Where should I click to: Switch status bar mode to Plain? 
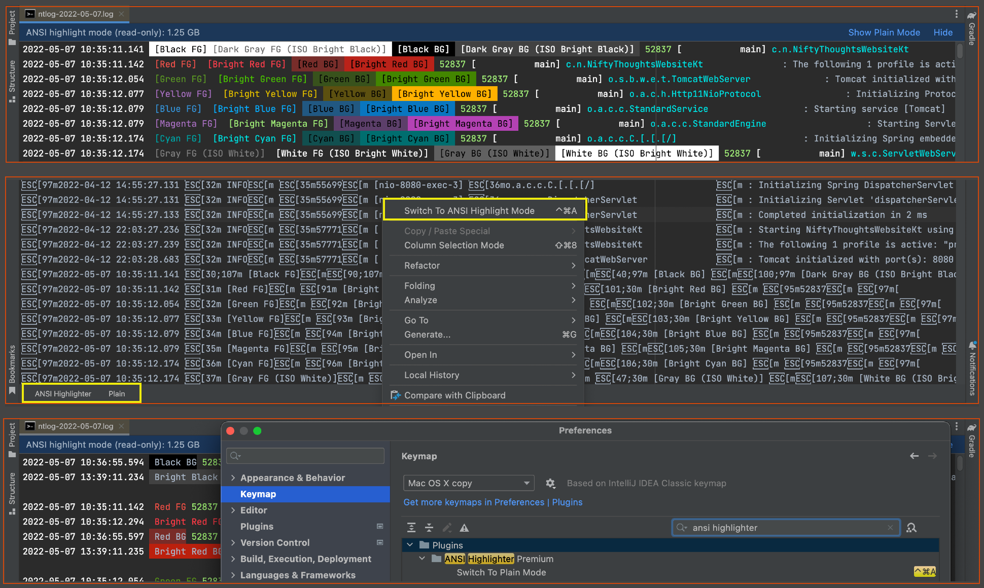116,393
